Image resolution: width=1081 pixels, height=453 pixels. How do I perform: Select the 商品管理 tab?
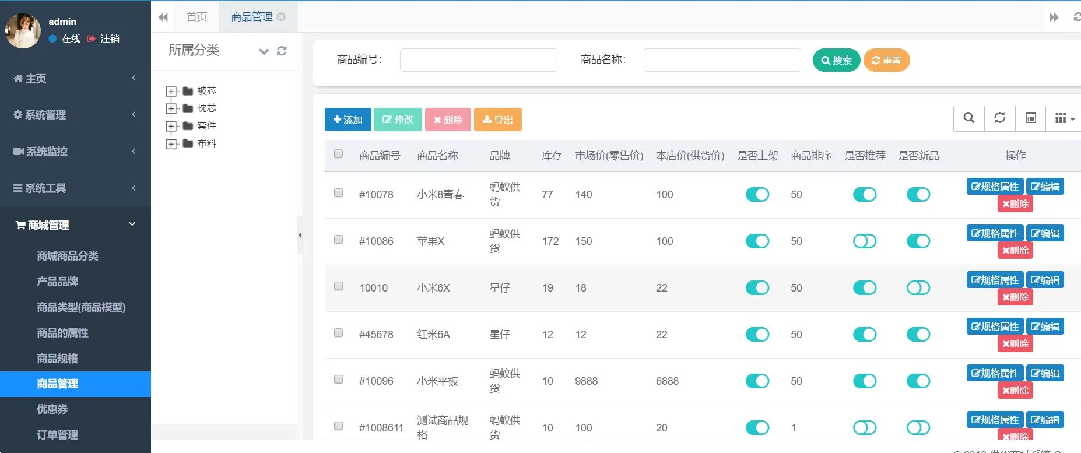[x=251, y=17]
